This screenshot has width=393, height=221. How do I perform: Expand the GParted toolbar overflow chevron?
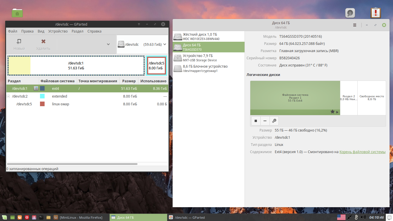(x=108, y=44)
